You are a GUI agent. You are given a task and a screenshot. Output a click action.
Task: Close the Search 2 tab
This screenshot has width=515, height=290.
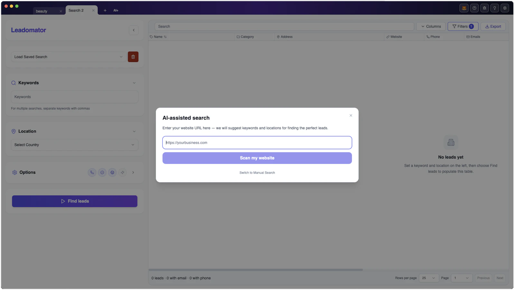click(93, 10)
